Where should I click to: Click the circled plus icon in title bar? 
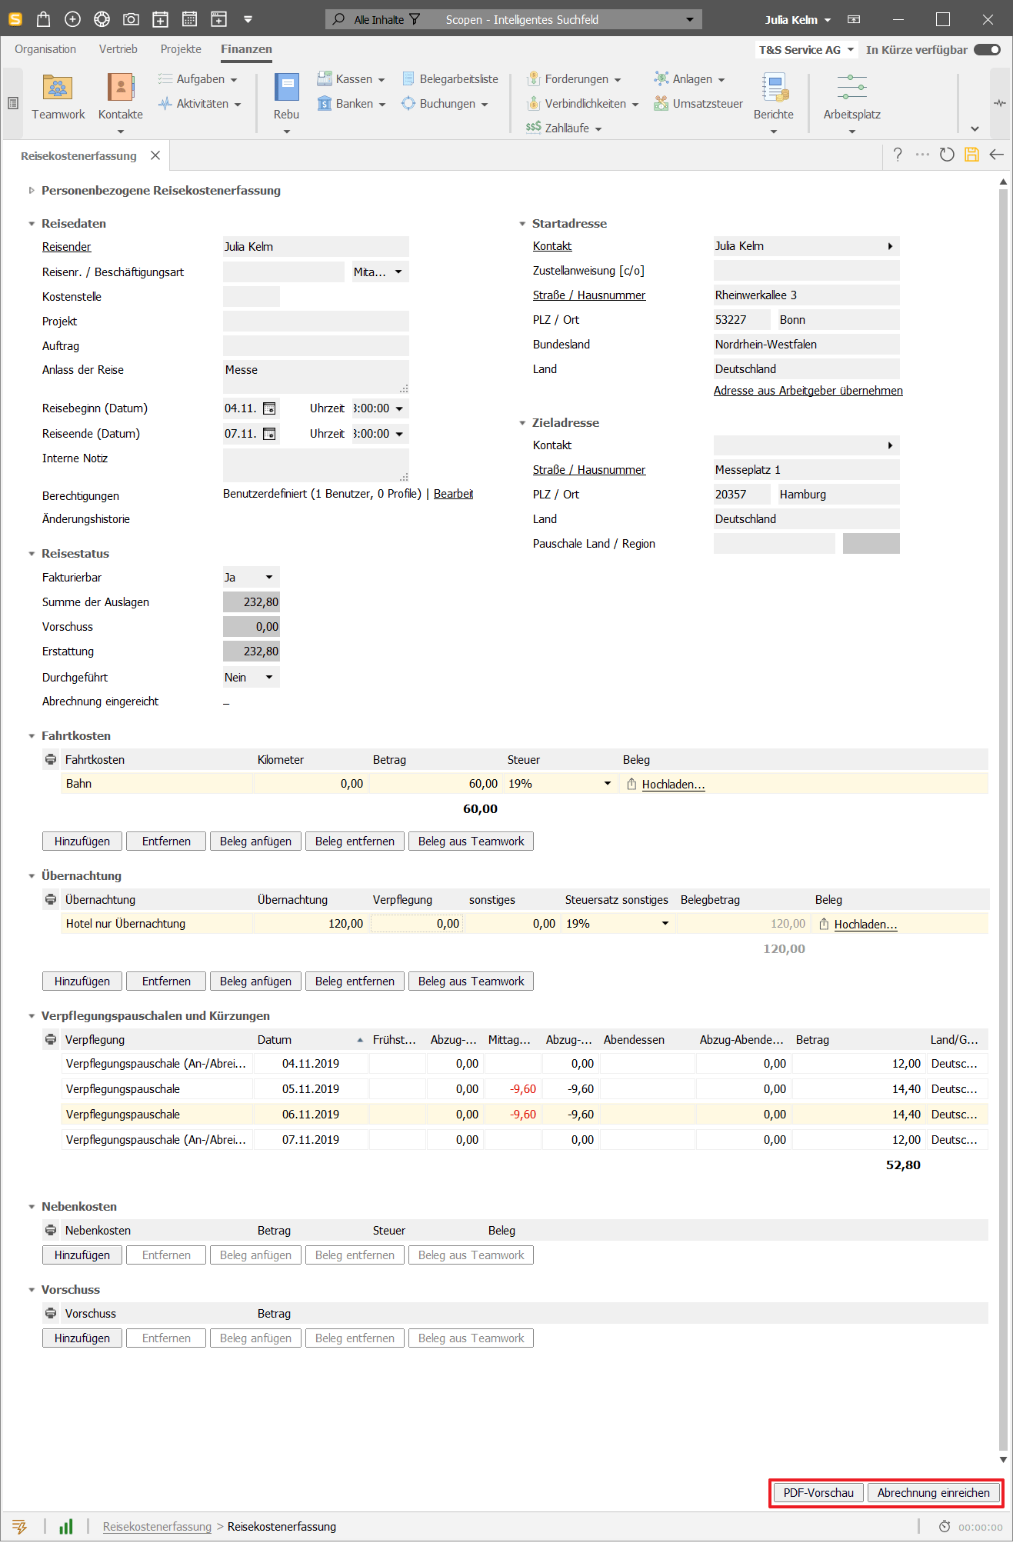(x=72, y=19)
